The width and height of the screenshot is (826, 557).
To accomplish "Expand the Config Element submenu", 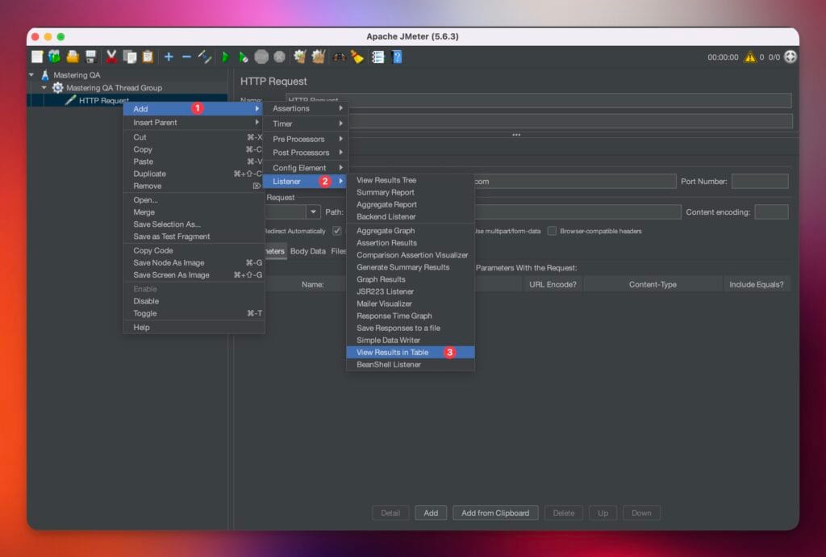I will (306, 168).
